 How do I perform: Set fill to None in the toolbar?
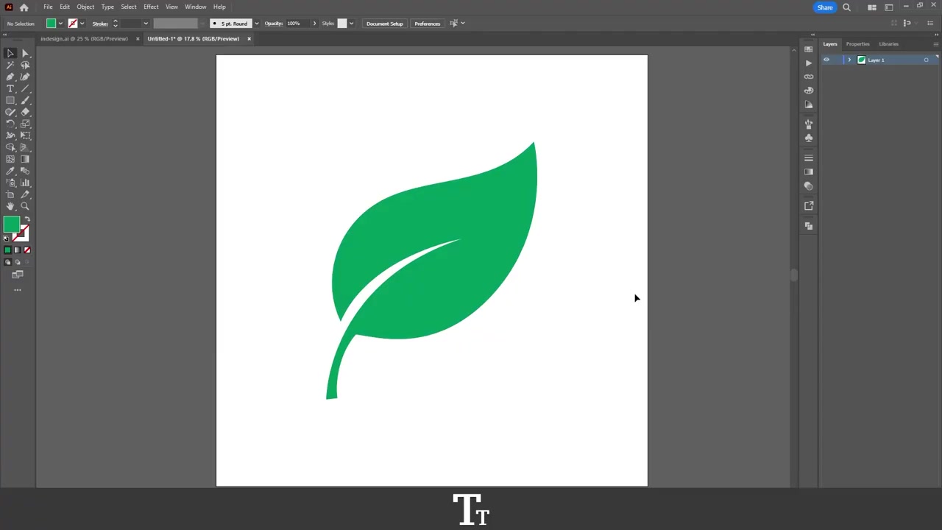click(27, 250)
